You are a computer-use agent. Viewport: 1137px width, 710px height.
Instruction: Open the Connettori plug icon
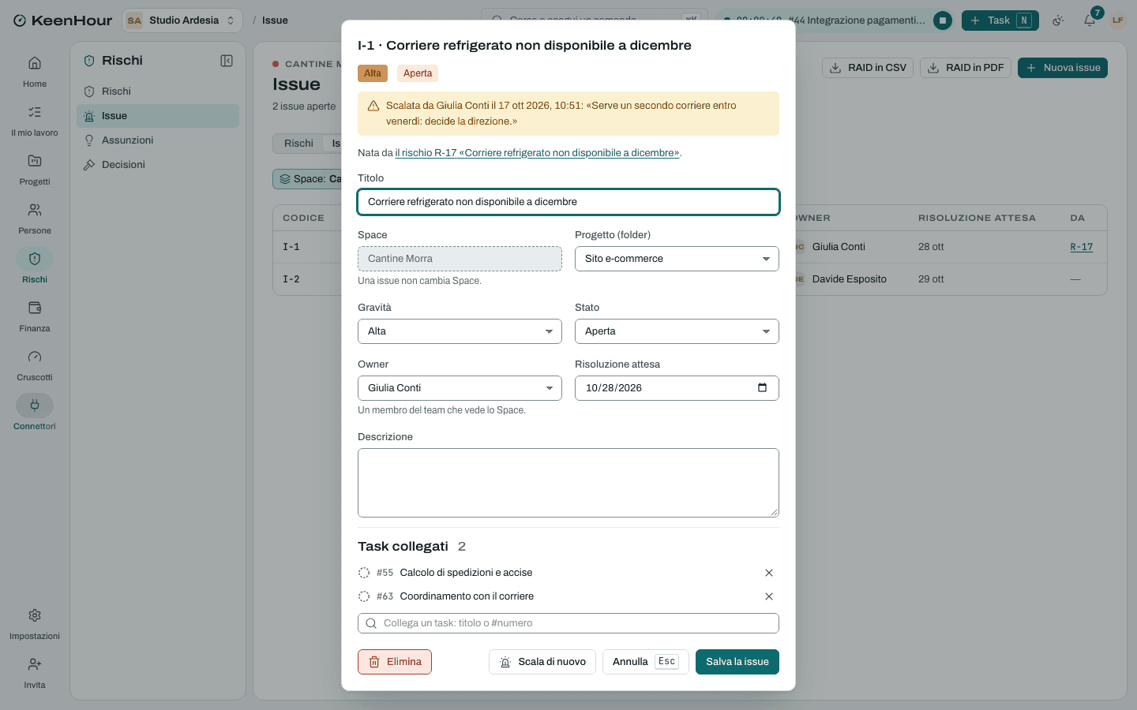click(x=35, y=405)
